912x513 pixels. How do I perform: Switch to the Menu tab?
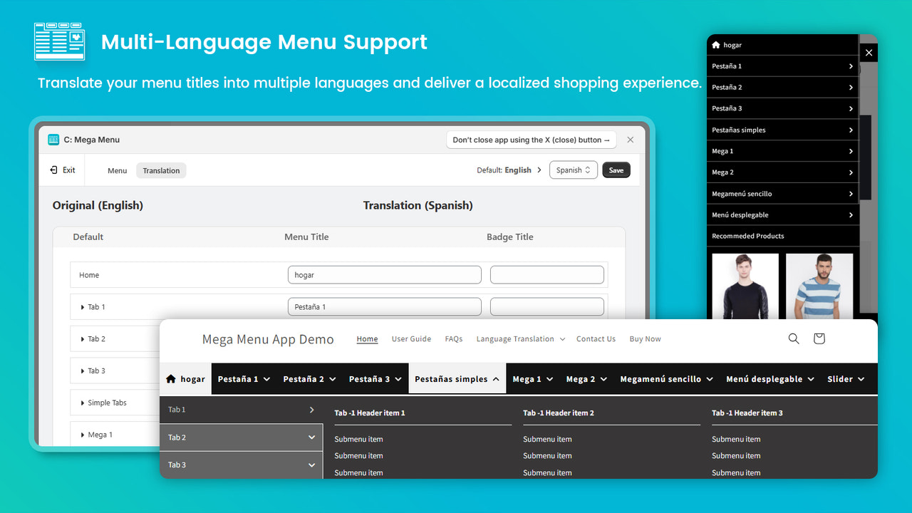pos(118,170)
